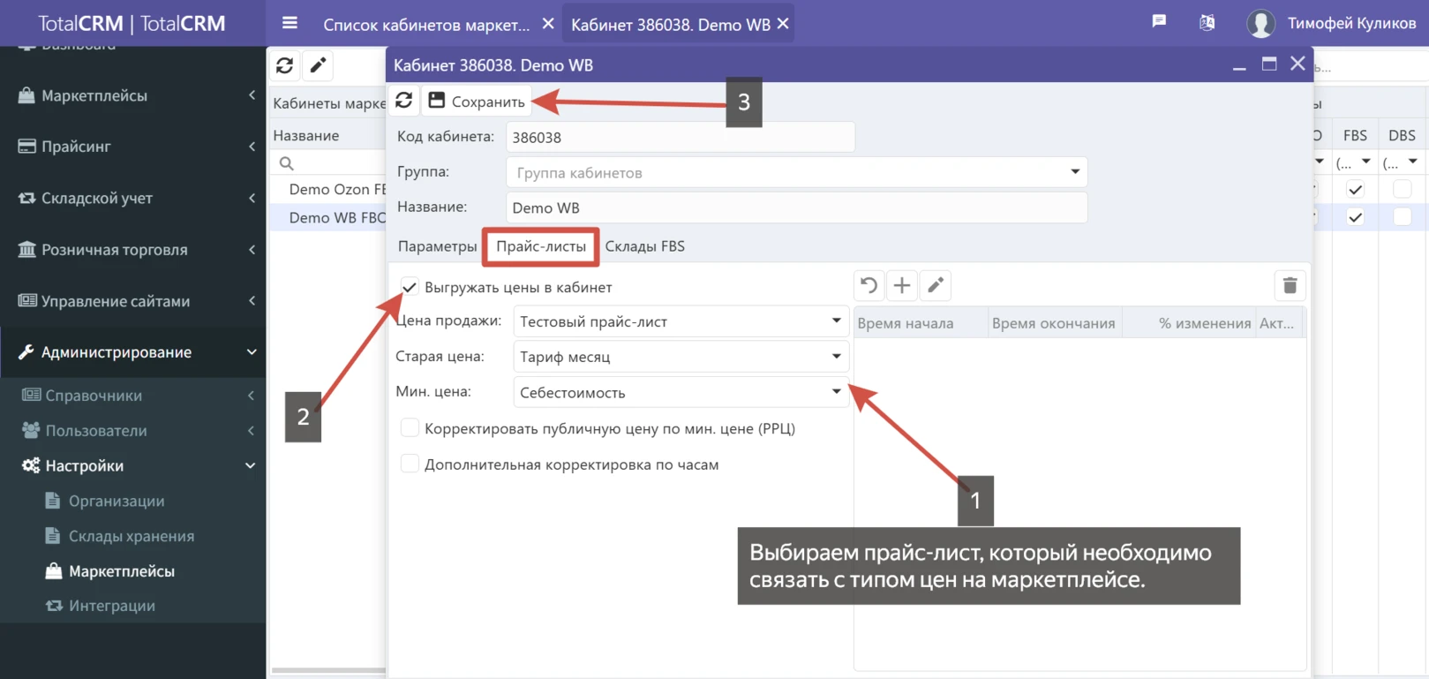Screen dimensions: 1429x679
Task: Expand the Группа кабинетов dropdown
Action: point(796,172)
